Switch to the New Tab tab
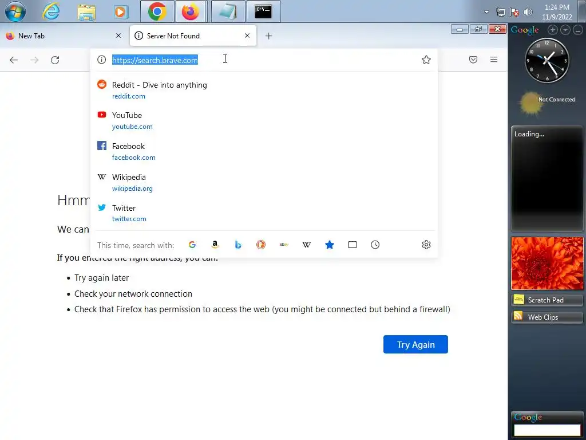Viewport: 586px width, 440px height. pyautogui.click(x=64, y=36)
